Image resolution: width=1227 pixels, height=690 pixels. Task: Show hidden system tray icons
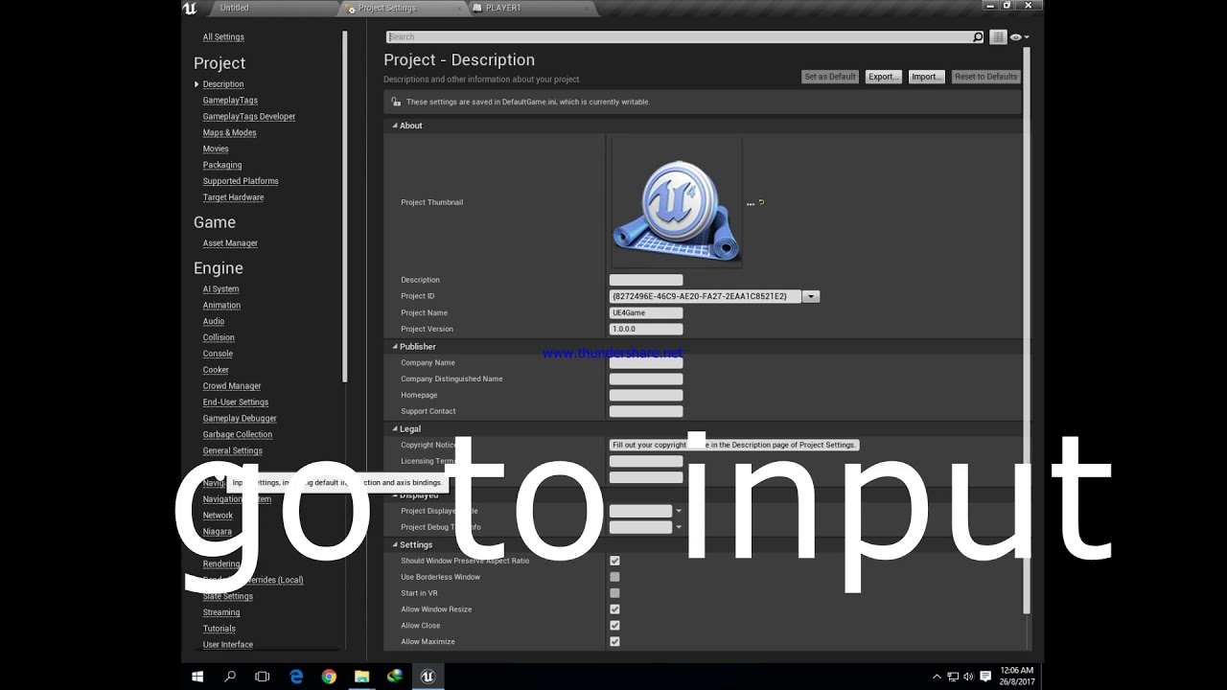click(x=937, y=677)
